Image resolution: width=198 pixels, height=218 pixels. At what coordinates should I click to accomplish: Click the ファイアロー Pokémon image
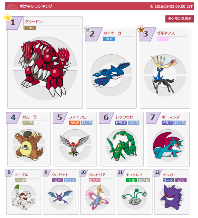(x=75, y=146)
